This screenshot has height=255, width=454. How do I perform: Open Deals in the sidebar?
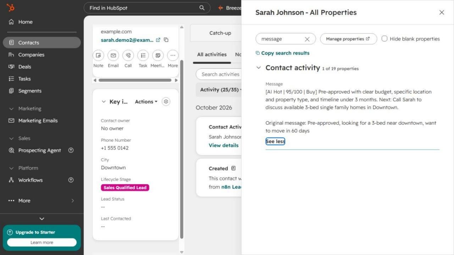click(x=42, y=67)
